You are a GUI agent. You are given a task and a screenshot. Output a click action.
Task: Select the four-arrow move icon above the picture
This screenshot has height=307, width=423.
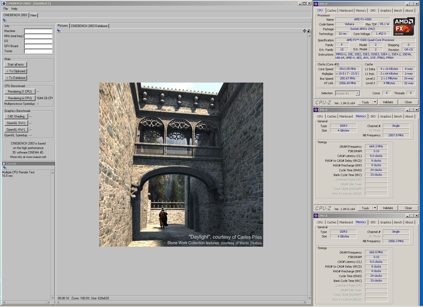[x=304, y=31]
